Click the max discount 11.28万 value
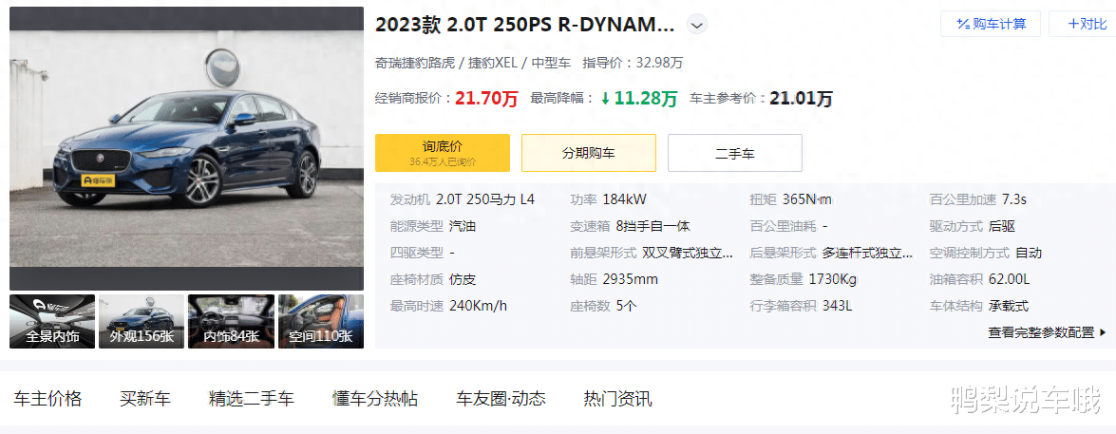 point(639,98)
